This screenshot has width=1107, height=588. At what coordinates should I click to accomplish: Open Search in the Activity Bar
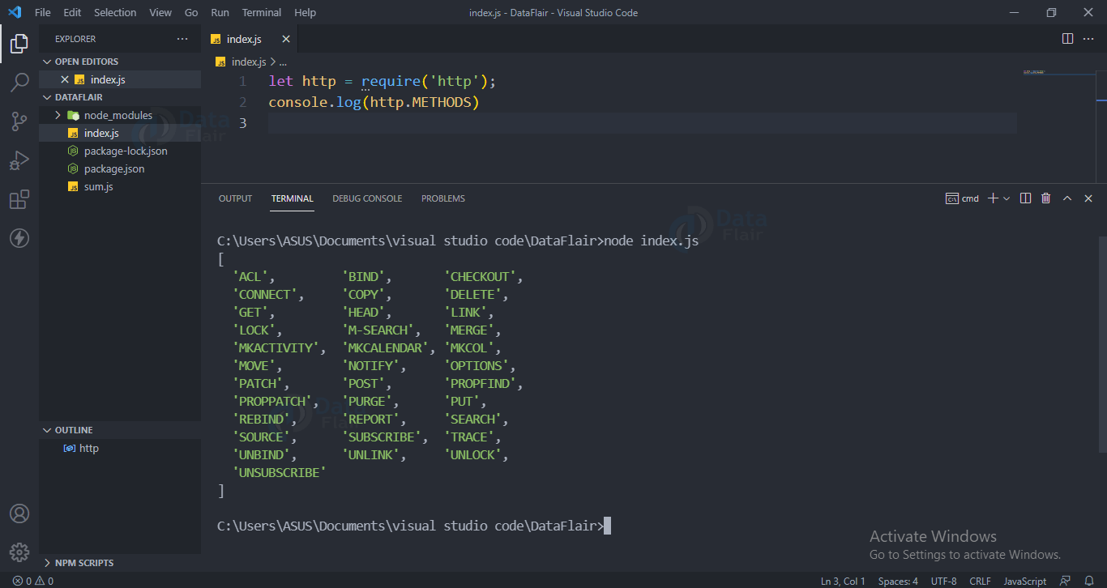click(x=19, y=82)
